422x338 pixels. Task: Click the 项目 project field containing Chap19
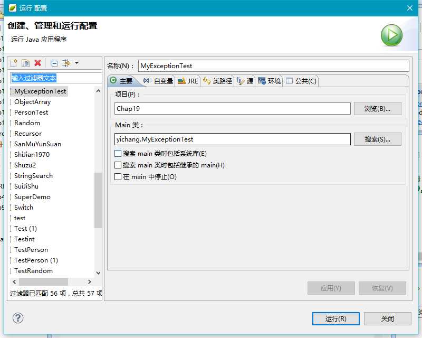[233, 109]
